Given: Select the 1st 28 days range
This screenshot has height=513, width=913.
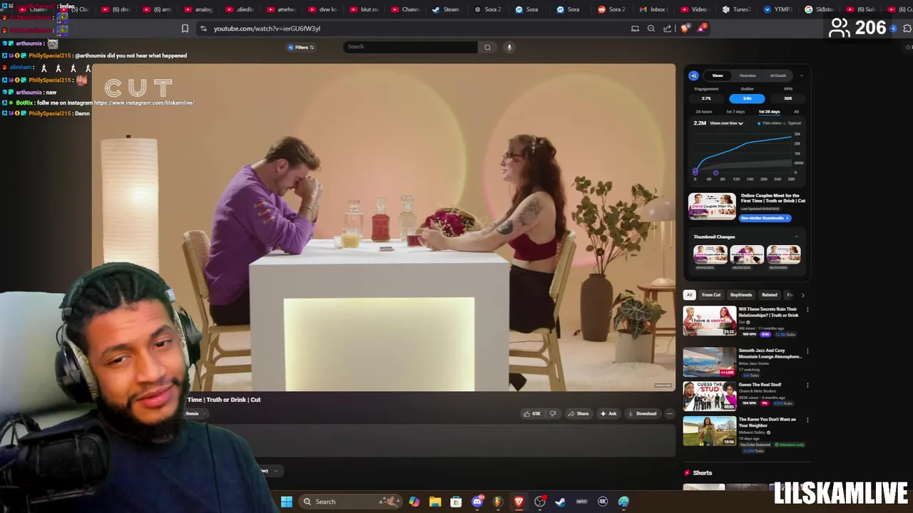Looking at the screenshot, I should (769, 112).
